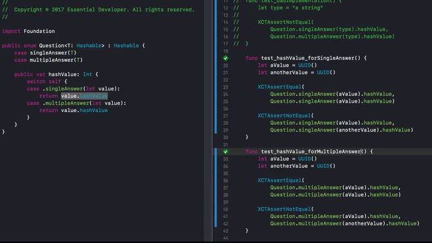Click 'case singleAnswer(T)' declaration
The image size is (432, 243).
point(45,53)
